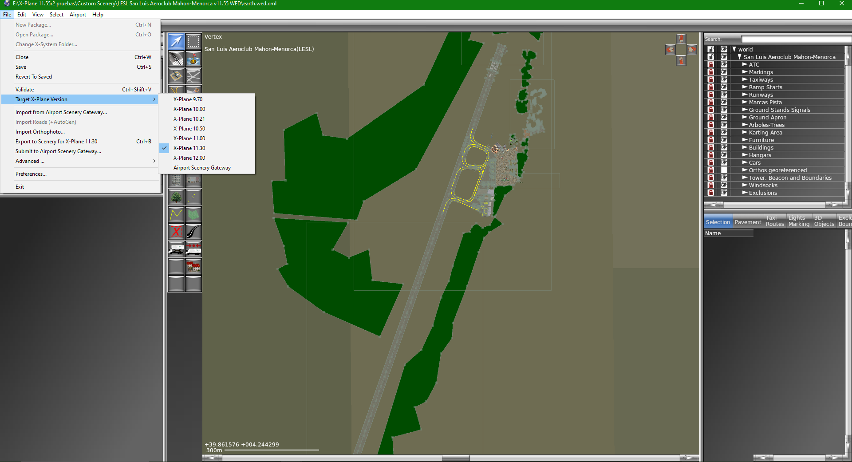Click Validate in File menu
This screenshot has width=852, height=462.
click(80, 90)
